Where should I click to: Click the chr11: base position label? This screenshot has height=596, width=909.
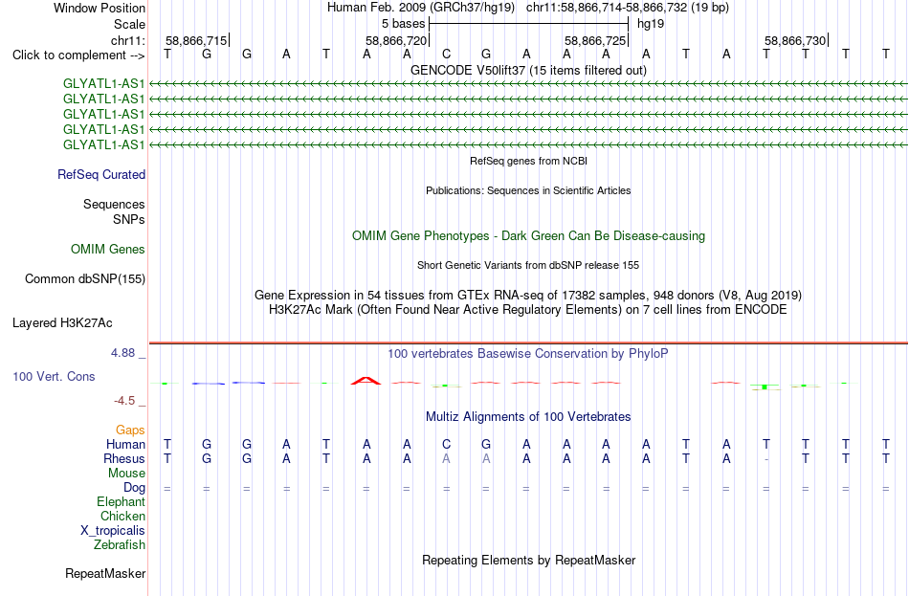pos(128,40)
